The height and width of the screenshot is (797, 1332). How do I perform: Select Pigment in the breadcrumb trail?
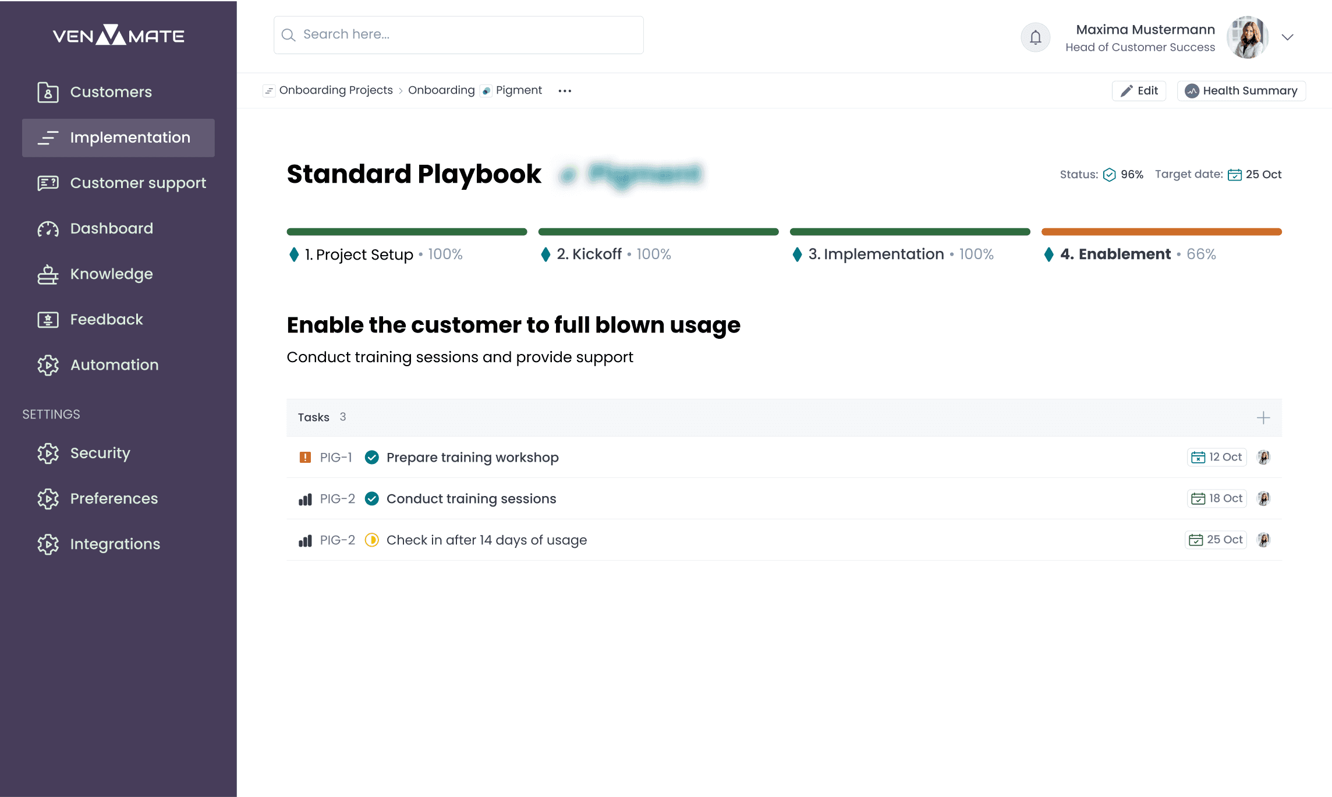coord(519,90)
